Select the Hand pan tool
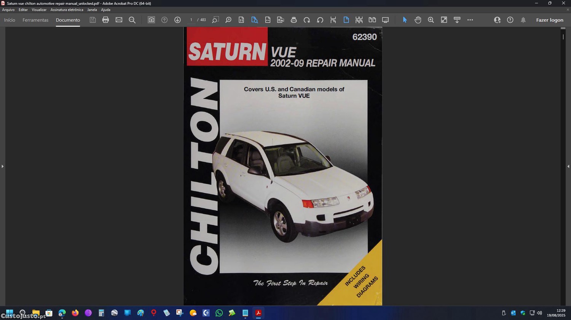The width and height of the screenshot is (571, 320). (x=418, y=20)
